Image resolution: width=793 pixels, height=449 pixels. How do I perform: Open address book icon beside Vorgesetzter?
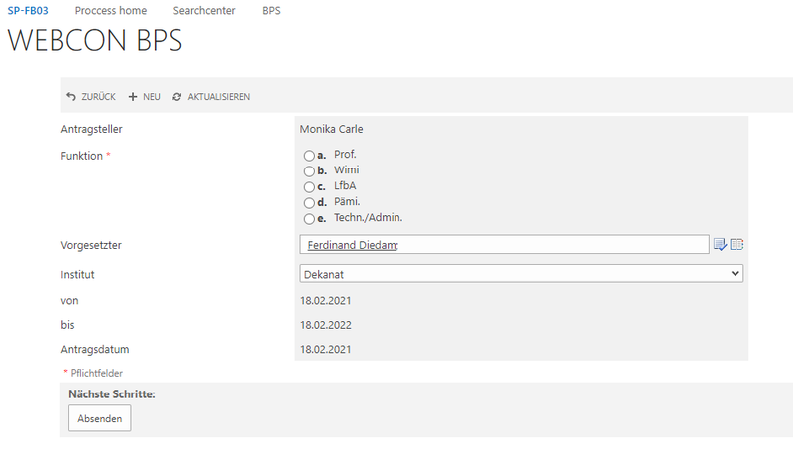[736, 245]
